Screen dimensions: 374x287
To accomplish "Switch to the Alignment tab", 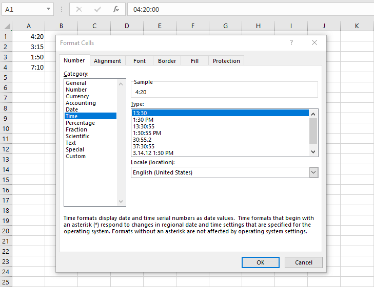I will point(107,61).
